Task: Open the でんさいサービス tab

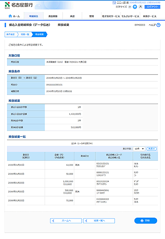Action: coord(130,16)
